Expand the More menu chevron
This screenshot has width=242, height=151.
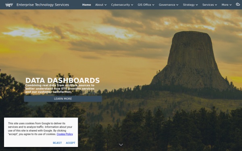231,5
